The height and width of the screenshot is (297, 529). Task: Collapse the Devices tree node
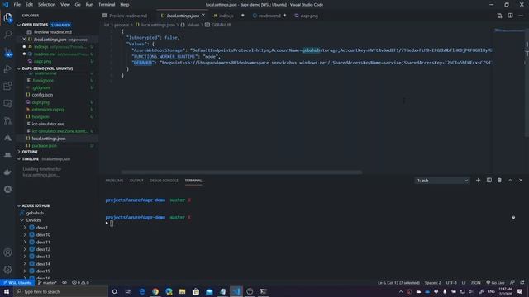point(22,220)
